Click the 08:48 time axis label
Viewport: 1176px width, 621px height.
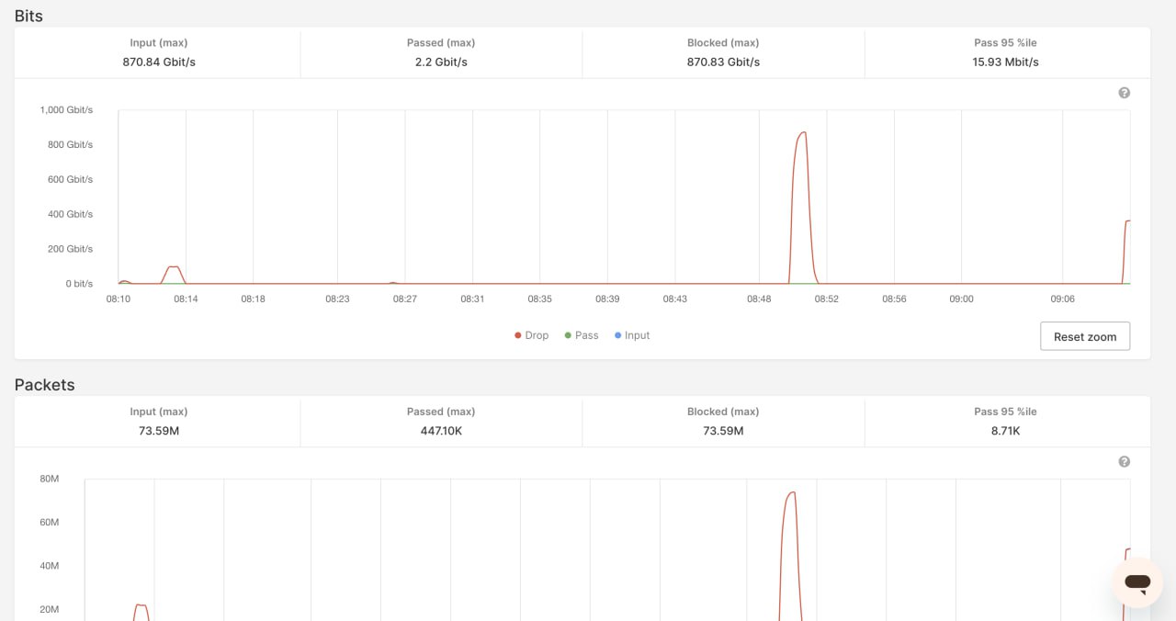[x=759, y=299]
